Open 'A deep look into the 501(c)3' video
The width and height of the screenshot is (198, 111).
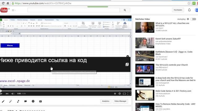coord(175,79)
